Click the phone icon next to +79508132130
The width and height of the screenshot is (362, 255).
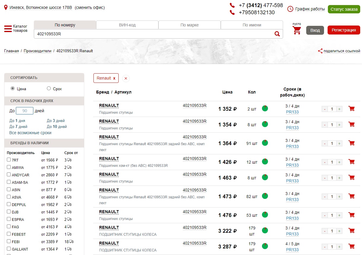coord(232,12)
